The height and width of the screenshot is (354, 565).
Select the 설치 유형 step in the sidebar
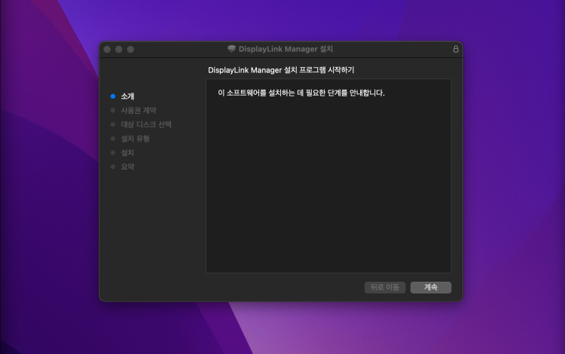(135, 139)
